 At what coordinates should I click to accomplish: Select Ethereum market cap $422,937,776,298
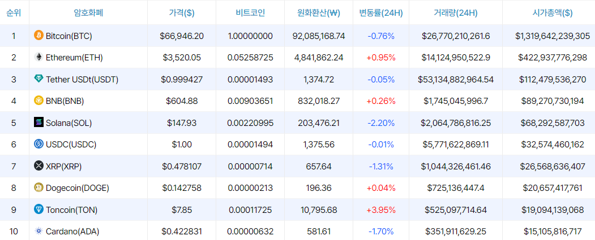[x=553, y=58]
